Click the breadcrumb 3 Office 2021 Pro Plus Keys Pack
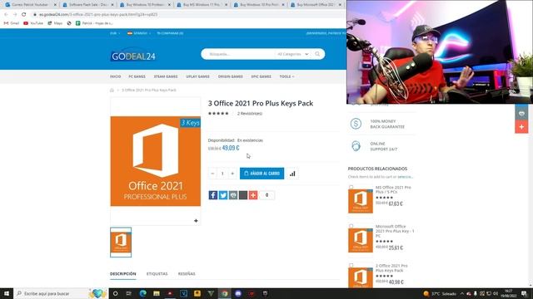The height and width of the screenshot is (299, 533). click(x=149, y=91)
